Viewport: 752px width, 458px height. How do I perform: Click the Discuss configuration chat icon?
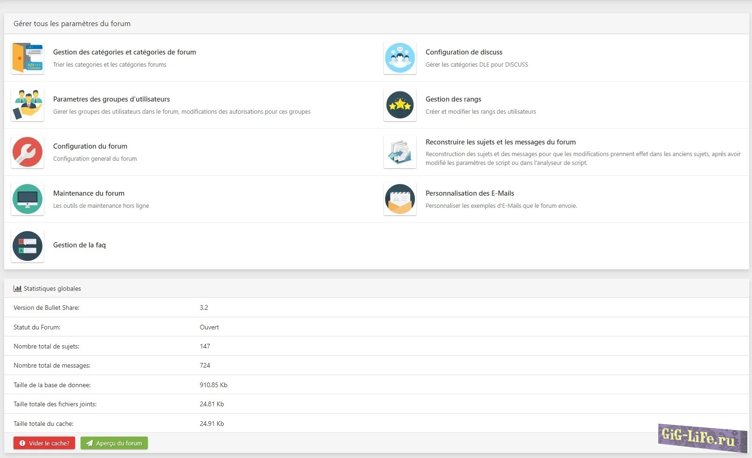pos(400,58)
